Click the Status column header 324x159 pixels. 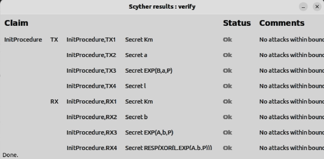coord(237,23)
